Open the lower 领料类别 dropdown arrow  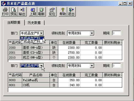[92, 66]
